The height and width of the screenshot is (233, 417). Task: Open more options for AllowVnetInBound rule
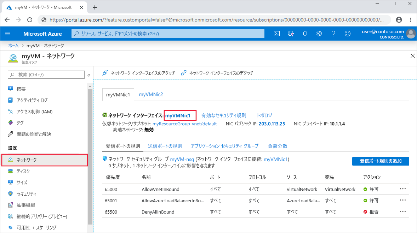(402, 189)
